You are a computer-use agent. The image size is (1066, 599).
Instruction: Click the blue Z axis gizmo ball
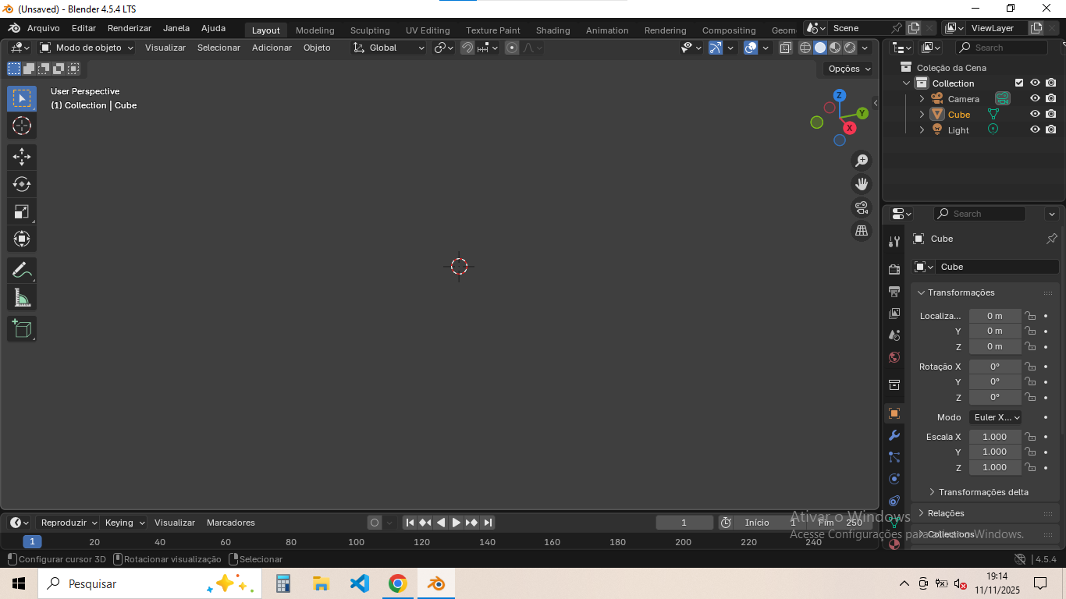click(x=840, y=95)
